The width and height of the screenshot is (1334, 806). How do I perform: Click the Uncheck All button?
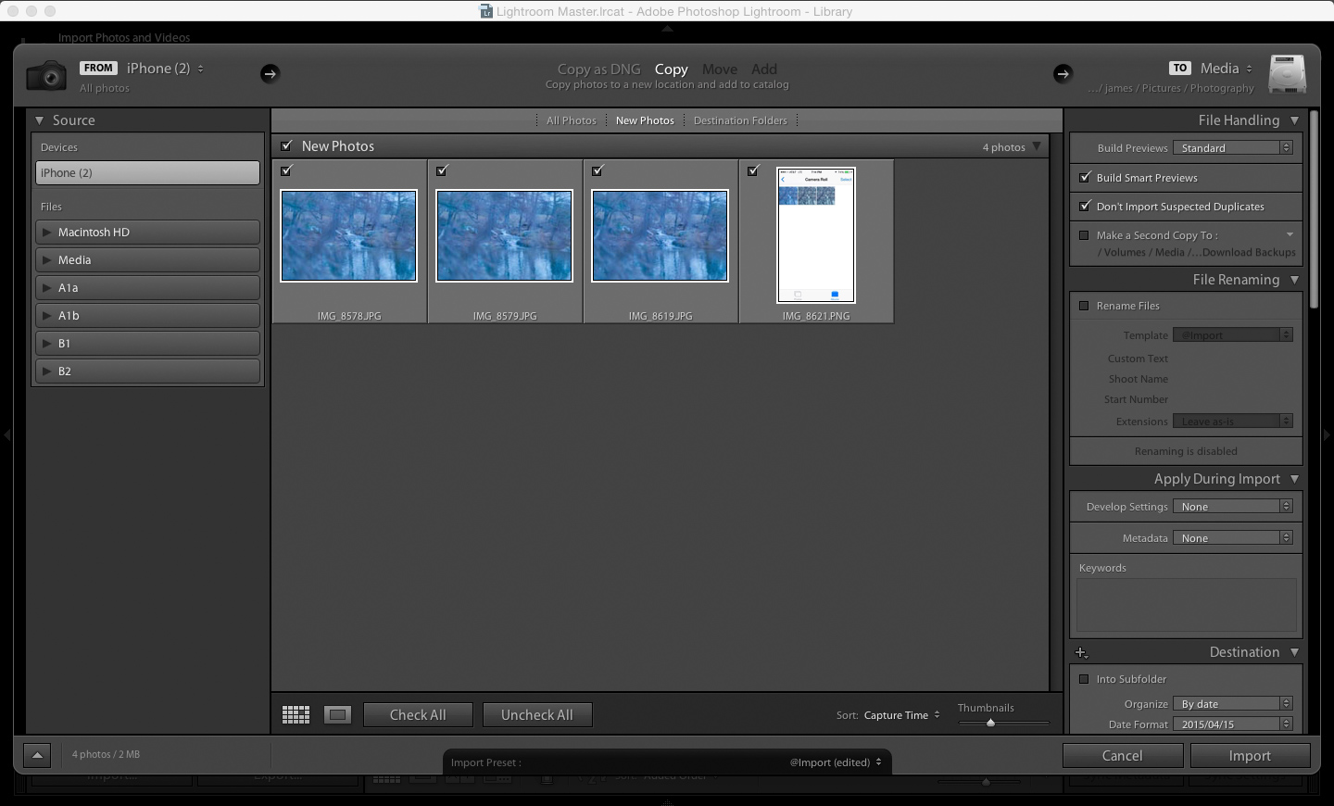click(x=536, y=715)
